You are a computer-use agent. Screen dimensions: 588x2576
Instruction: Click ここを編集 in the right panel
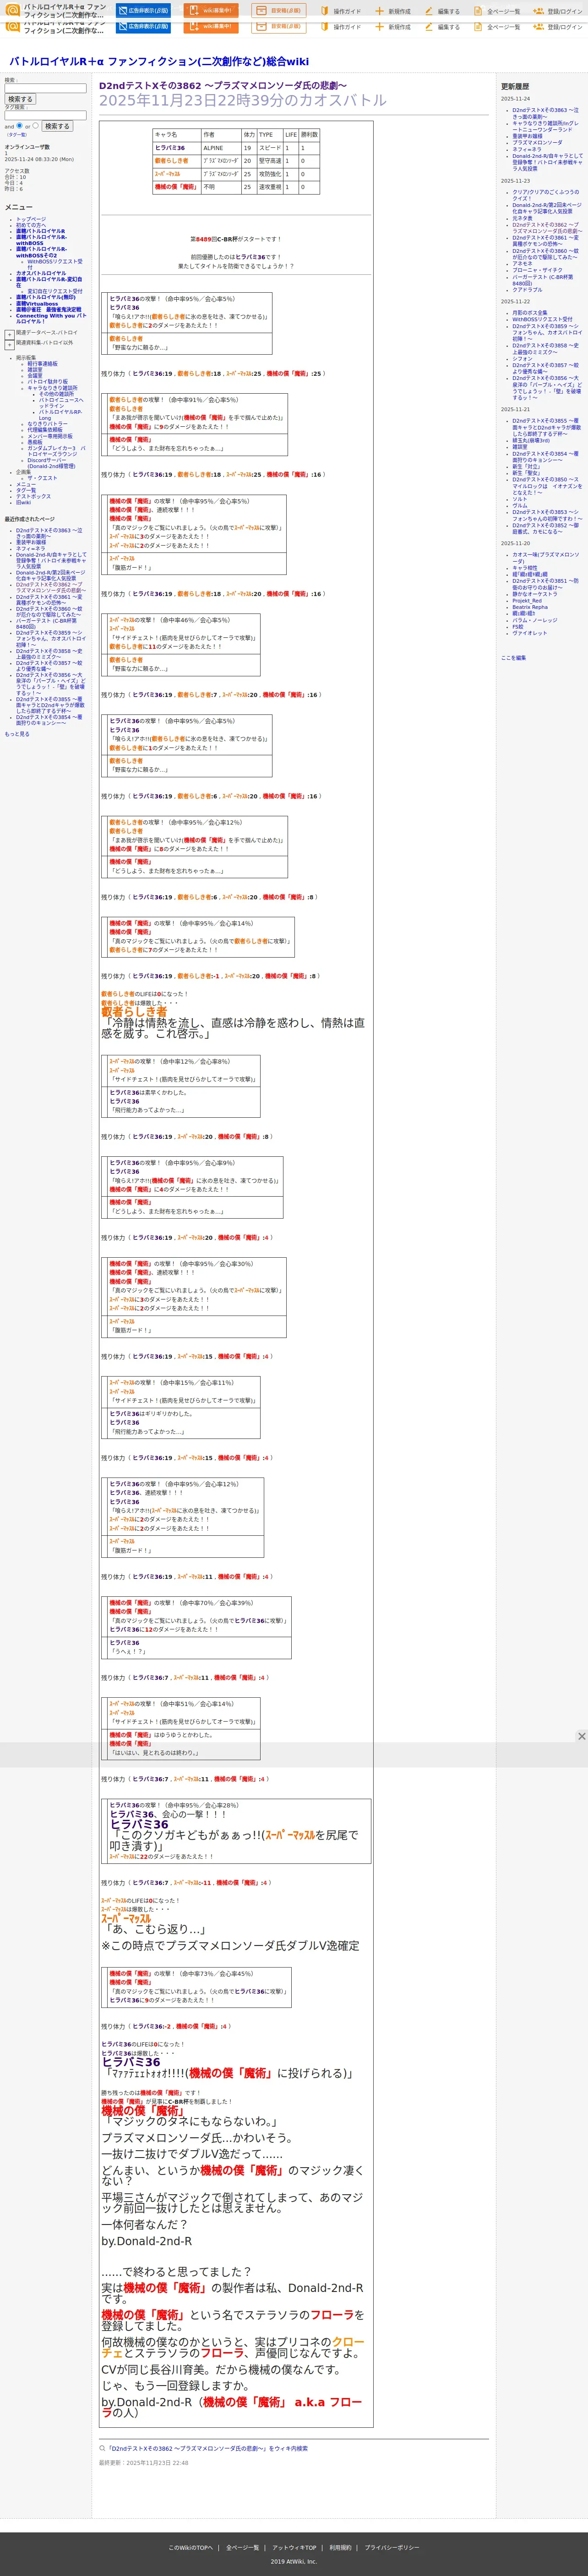pos(513,657)
